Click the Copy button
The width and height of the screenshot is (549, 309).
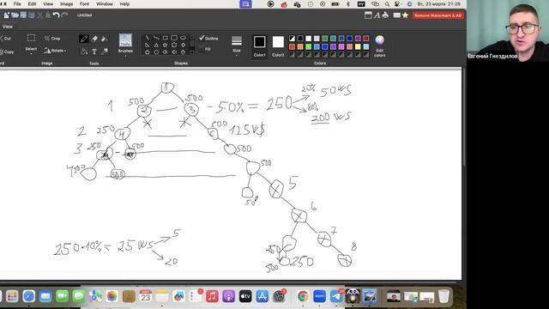coord(7,51)
